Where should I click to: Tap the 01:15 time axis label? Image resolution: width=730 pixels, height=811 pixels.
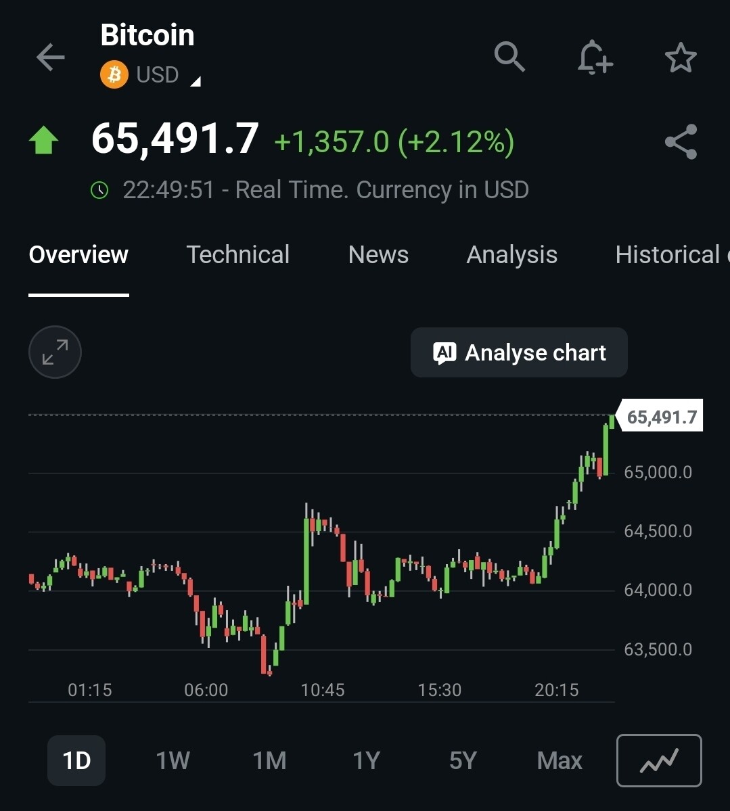(90, 690)
